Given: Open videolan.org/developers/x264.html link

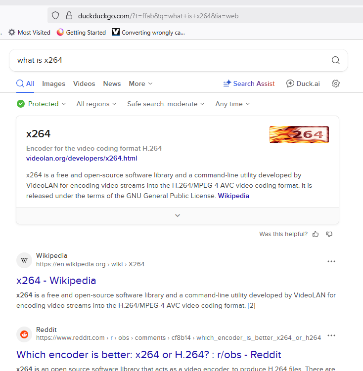Looking at the screenshot, I should pos(82,158).
